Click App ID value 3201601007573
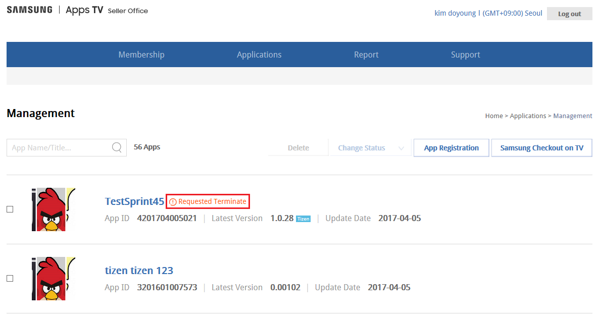Screen dimensions: 599x319 167,287
